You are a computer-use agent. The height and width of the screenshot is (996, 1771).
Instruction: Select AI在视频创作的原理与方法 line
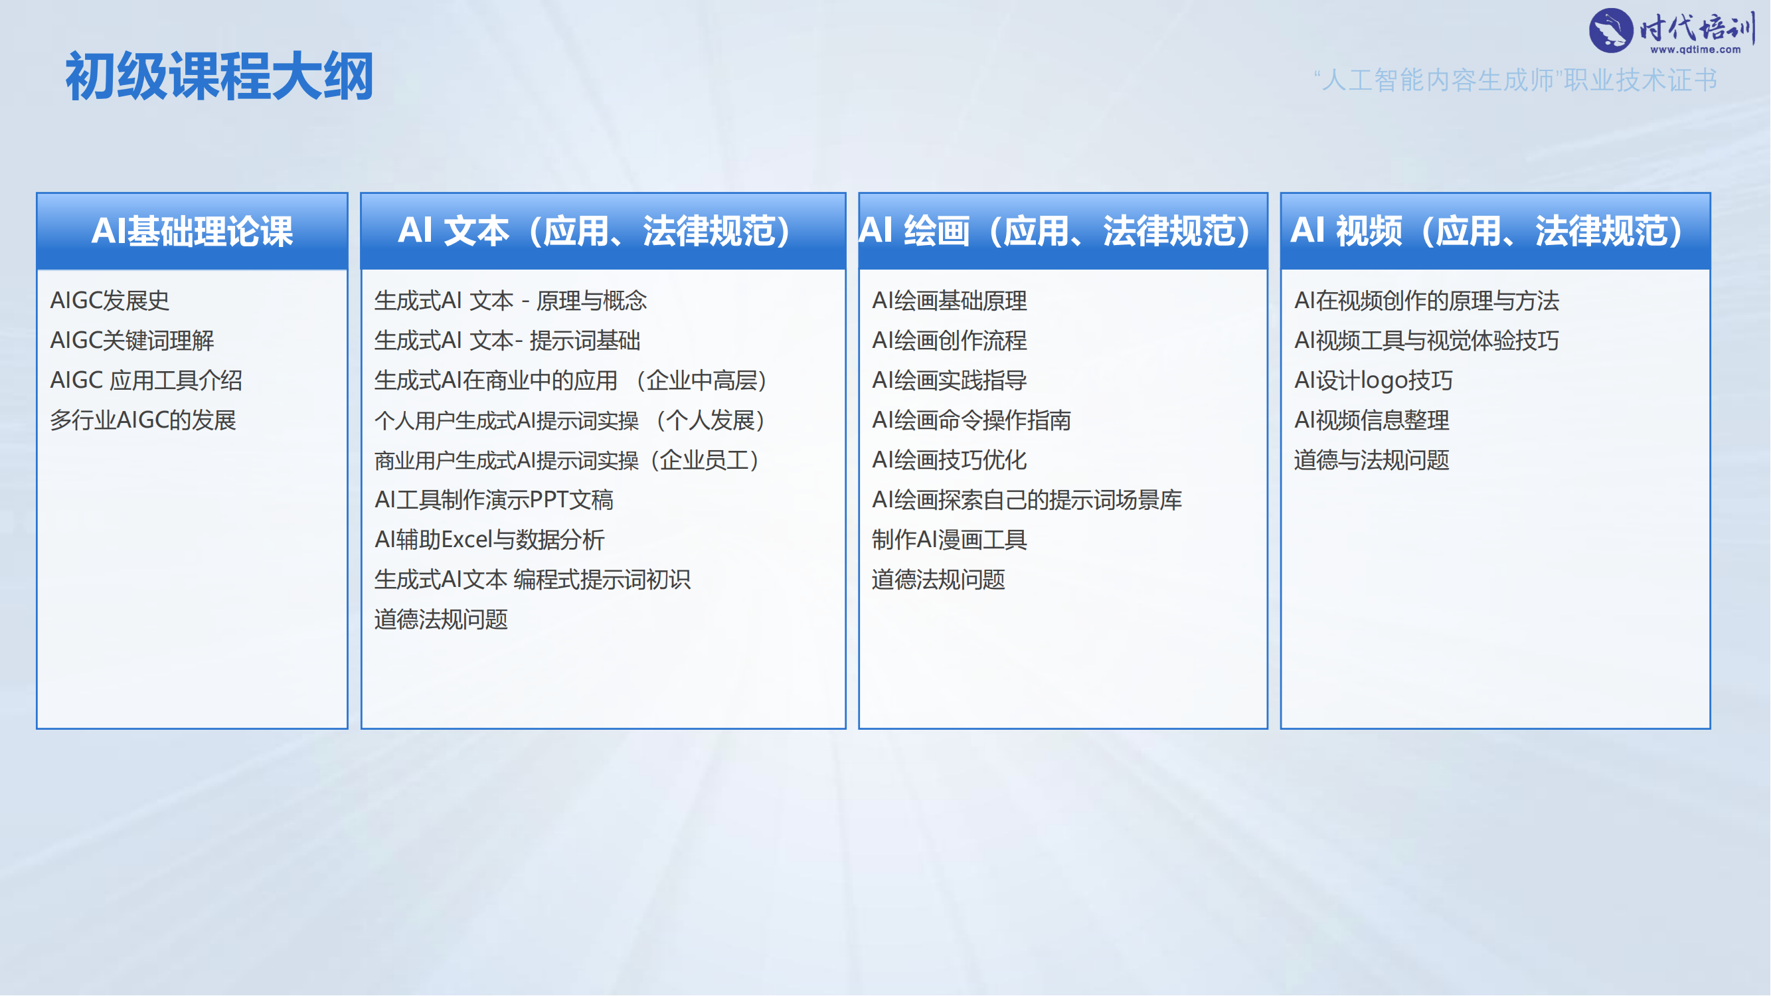tap(1426, 300)
